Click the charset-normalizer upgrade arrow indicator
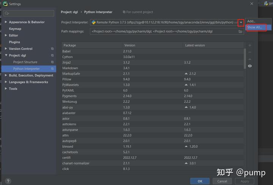The image size is (273, 185). 186,163
